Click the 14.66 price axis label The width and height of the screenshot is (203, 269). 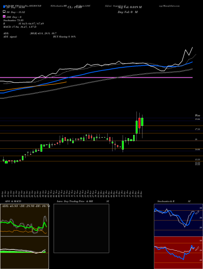198,150
